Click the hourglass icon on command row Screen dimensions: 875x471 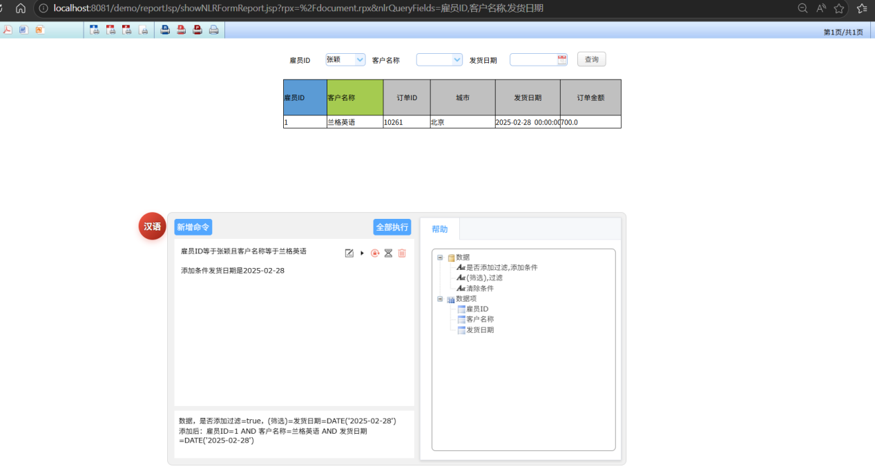point(388,253)
